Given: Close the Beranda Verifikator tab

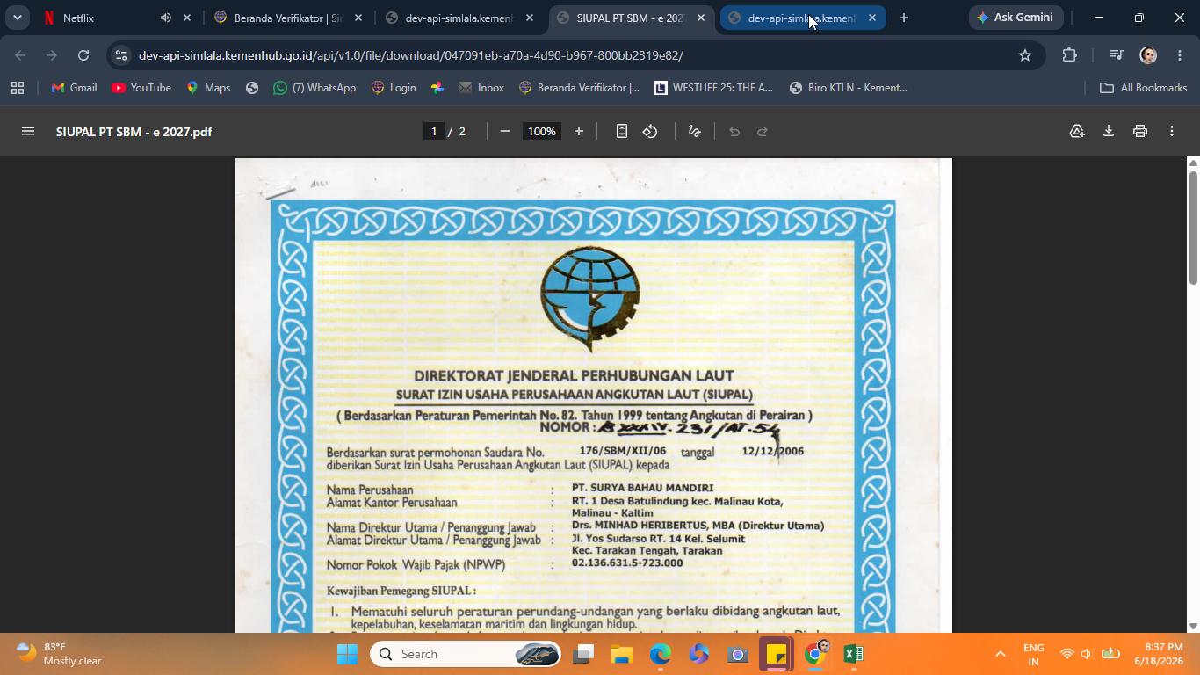Looking at the screenshot, I should coord(358,18).
